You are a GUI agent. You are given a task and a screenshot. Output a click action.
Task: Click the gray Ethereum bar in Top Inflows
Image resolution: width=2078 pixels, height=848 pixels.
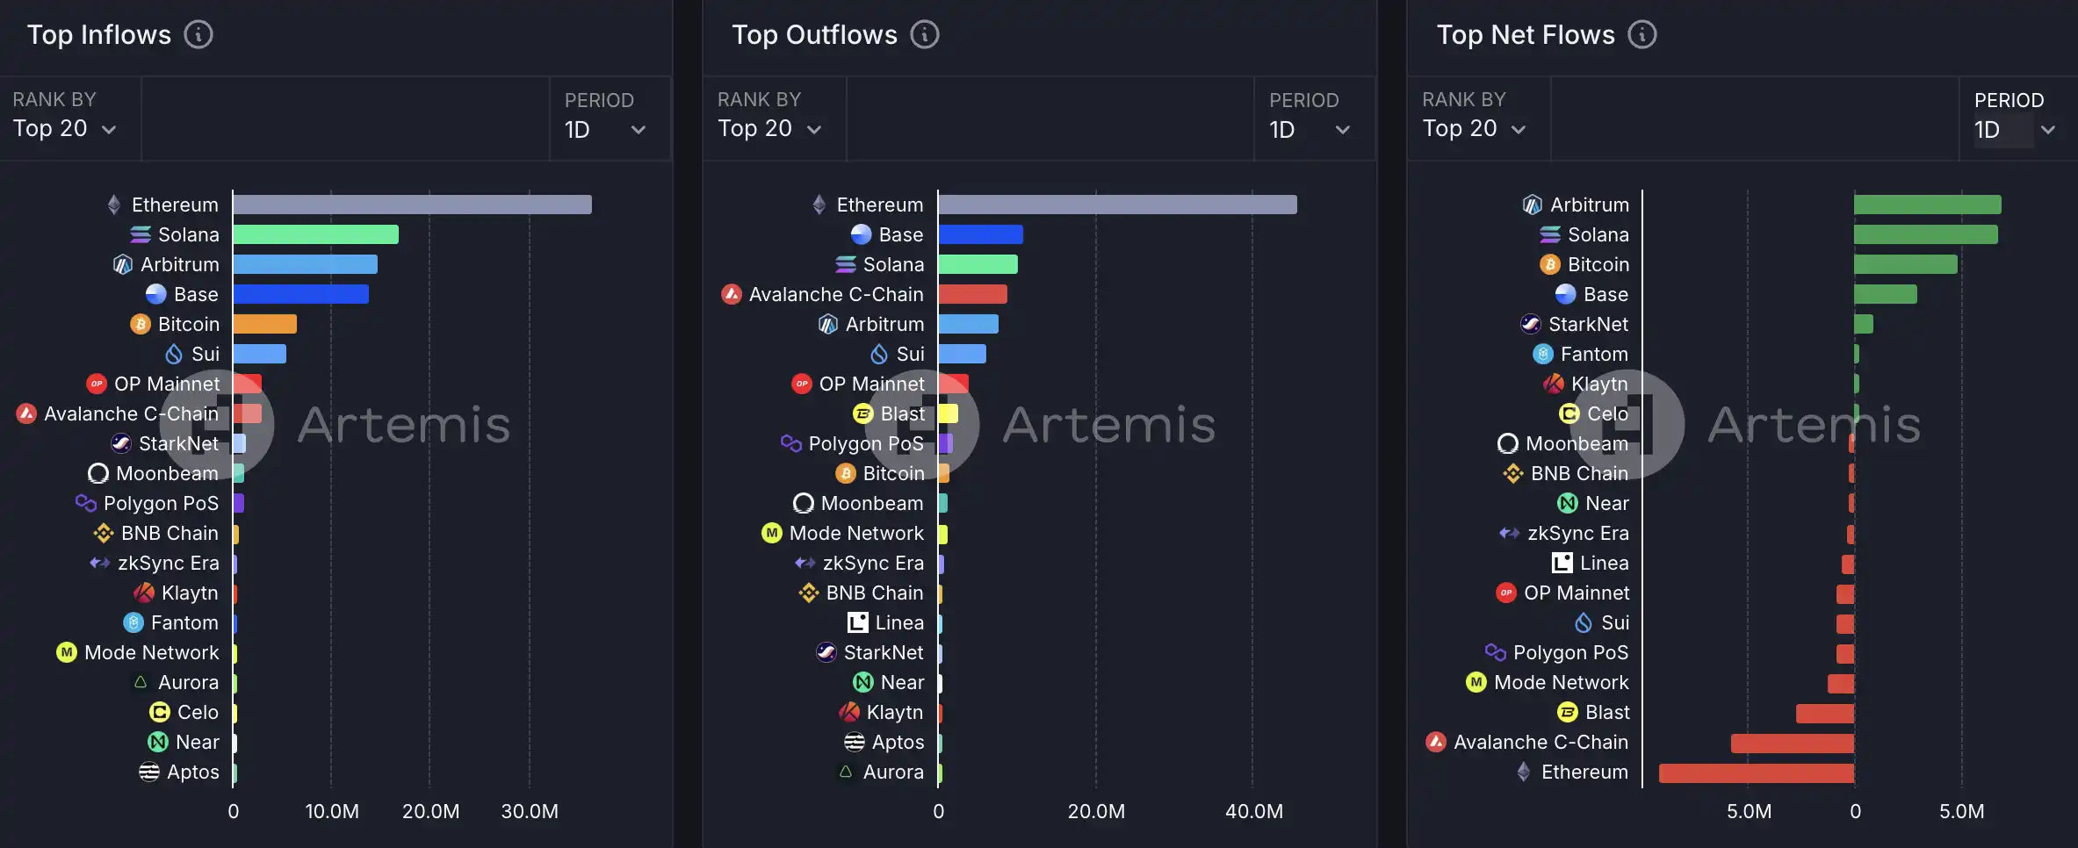(412, 205)
